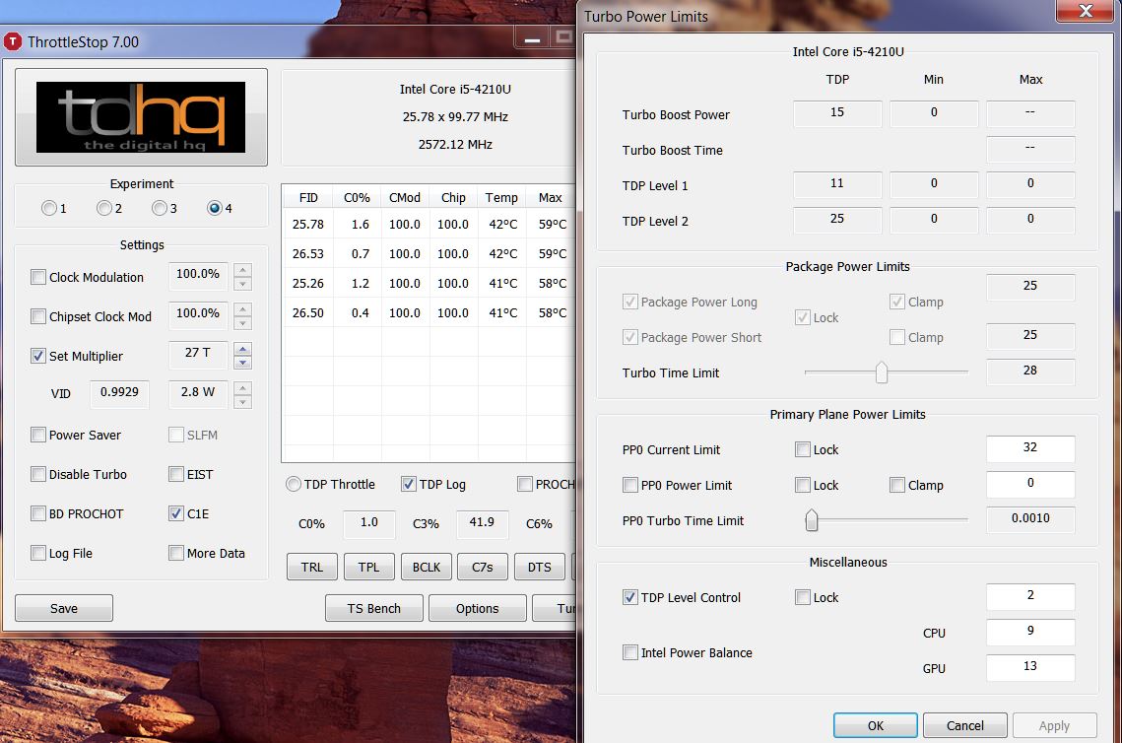The image size is (1122, 743).
Task: Decrease Clock Modulation percentage down arrow
Action: [x=242, y=284]
